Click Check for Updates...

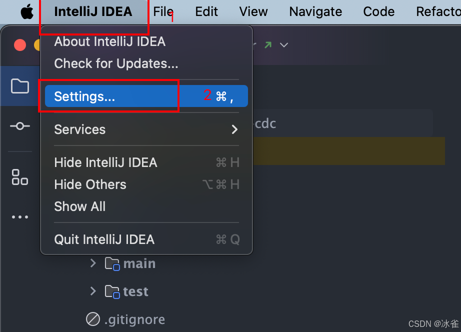[116, 63]
